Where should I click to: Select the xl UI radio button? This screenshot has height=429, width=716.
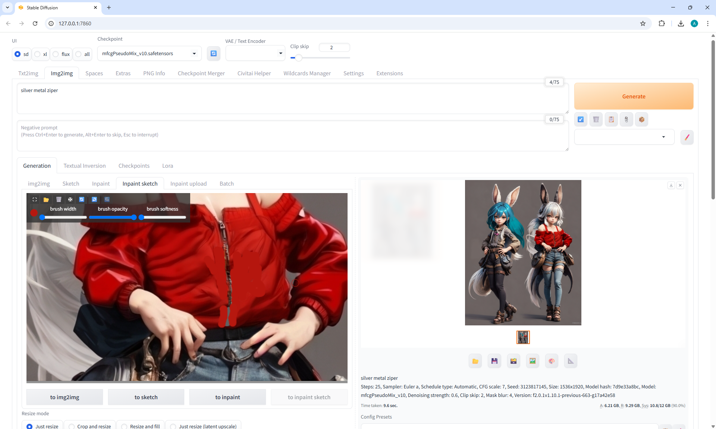[38, 54]
